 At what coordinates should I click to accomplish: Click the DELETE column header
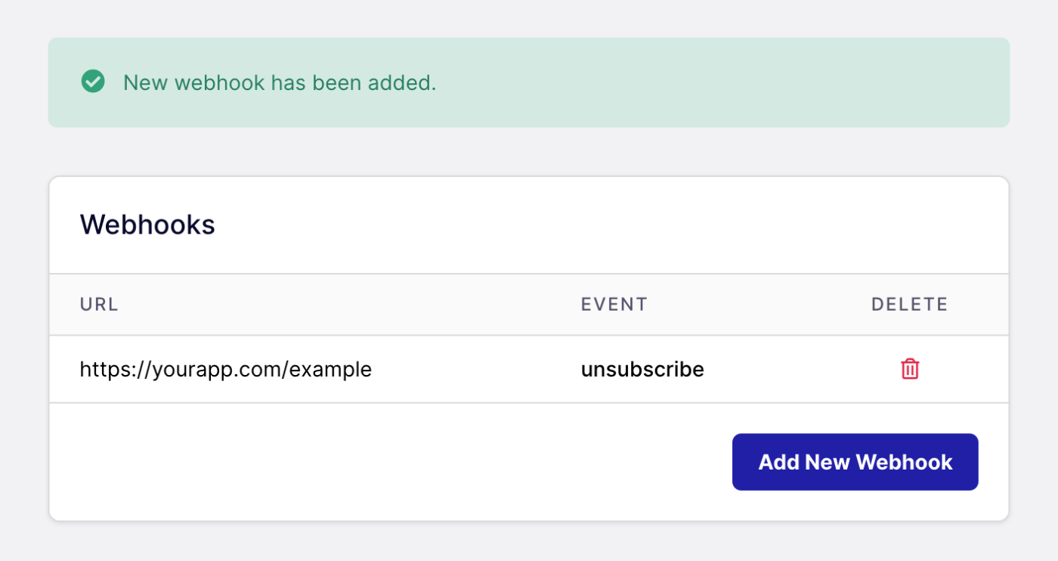[x=909, y=304]
